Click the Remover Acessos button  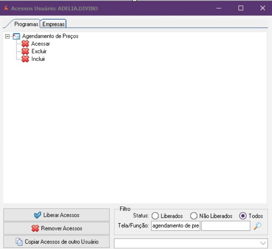pos(57,228)
